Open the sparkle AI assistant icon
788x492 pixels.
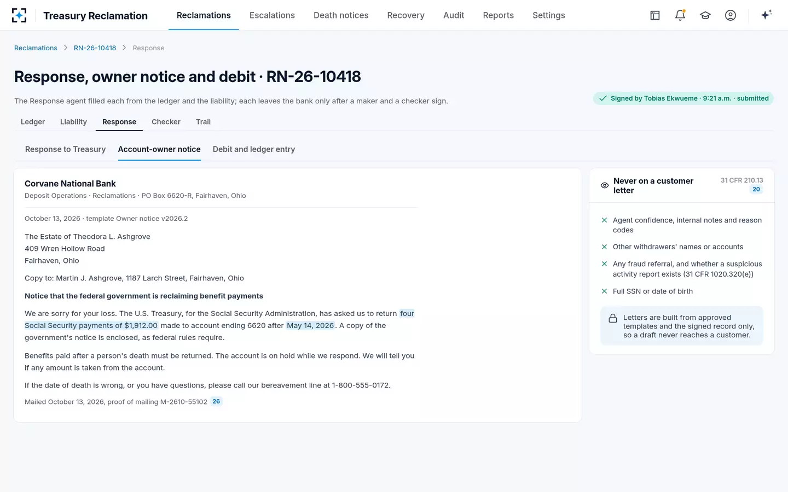(x=766, y=15)
